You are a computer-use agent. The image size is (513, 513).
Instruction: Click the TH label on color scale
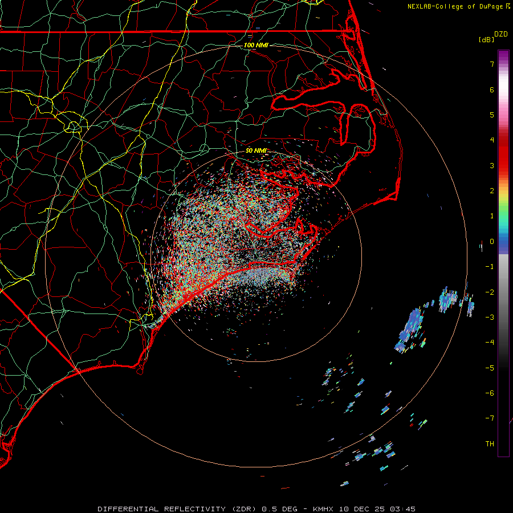[490, 444]
